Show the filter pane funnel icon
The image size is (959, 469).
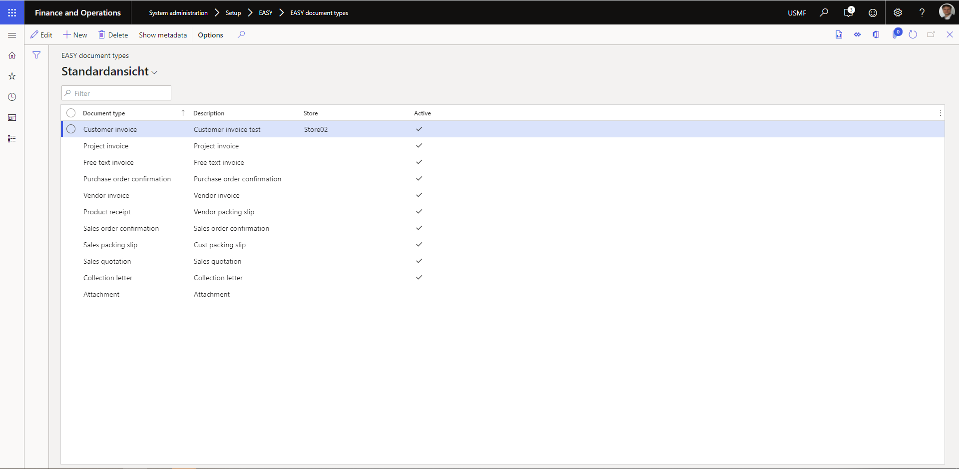coord(36,55)
